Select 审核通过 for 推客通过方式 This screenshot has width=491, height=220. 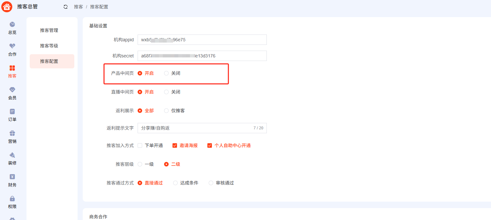click(x=211, y=183)
